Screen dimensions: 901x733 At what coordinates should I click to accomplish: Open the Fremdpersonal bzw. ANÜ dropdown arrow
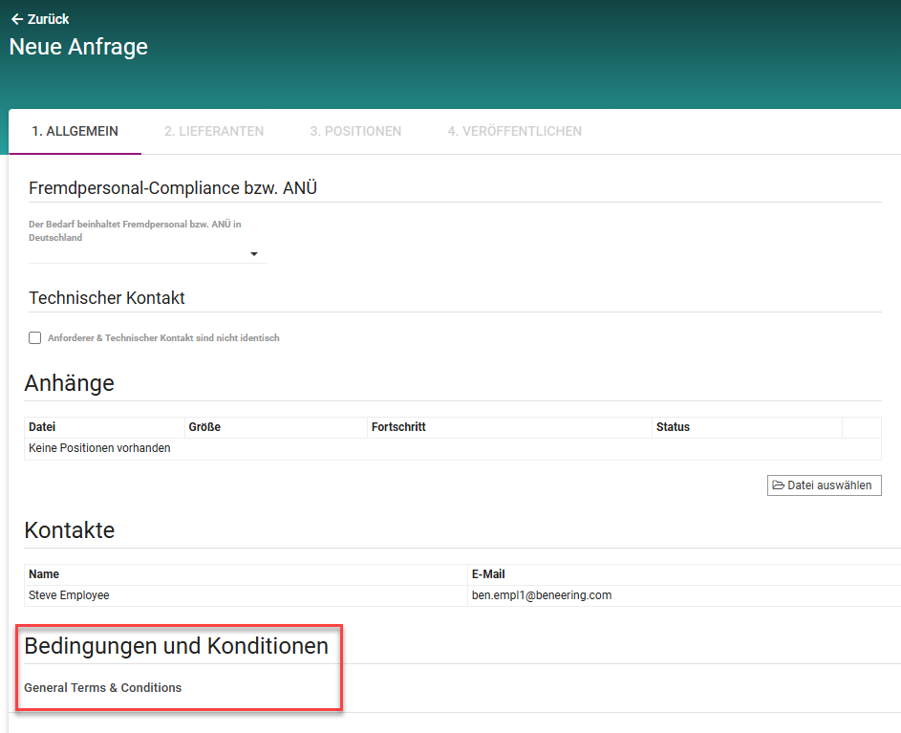pyautogui.click(x=254, y=254)
